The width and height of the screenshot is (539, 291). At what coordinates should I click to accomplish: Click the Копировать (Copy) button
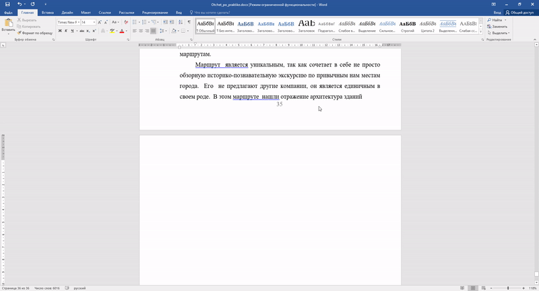(28, 26)
